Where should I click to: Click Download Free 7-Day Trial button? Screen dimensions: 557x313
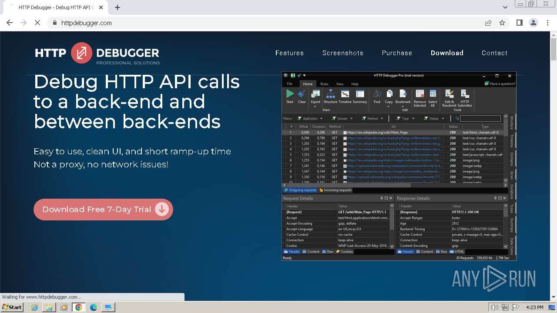tap(103, 210)
